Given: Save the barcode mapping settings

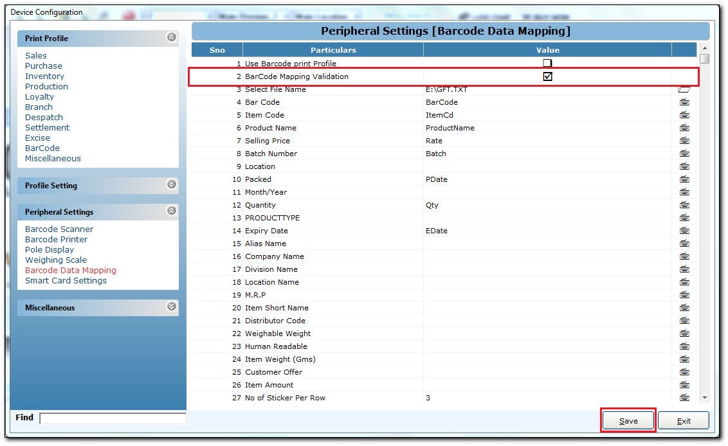Looking at the screenshot, I should pyautogui.click(x=628, y=421).
